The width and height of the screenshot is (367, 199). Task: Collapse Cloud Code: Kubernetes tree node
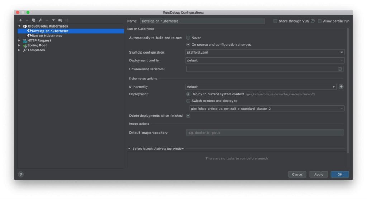(19, 26)
